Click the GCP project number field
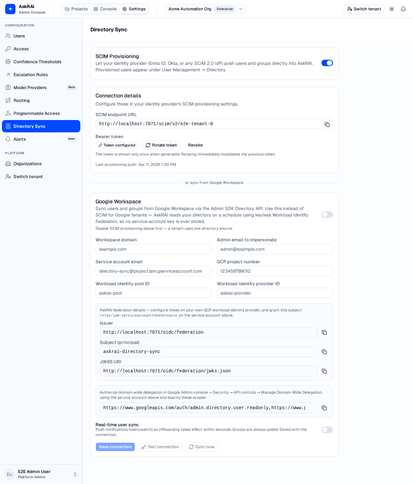Screen dimensions: 413x484 (275, 271)
